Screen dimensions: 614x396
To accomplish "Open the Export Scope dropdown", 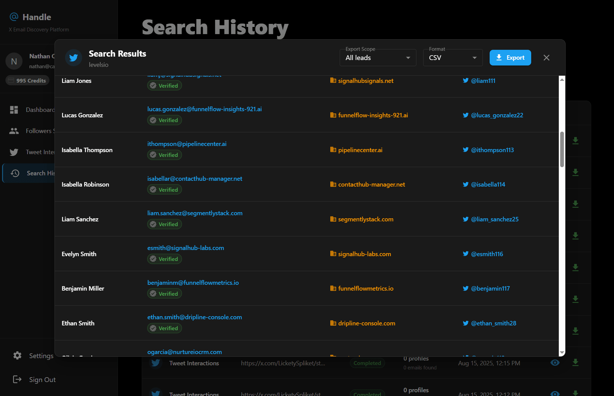I will (x=378, y=57).
